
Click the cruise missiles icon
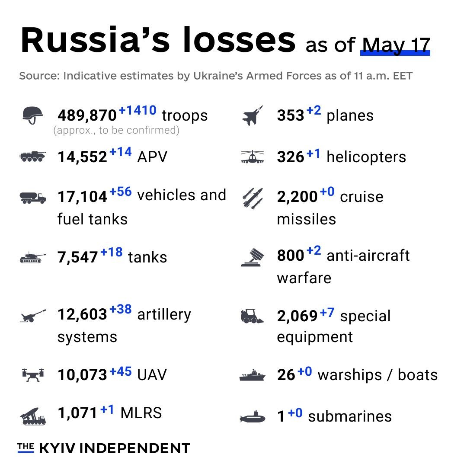(x=253, y=198)
